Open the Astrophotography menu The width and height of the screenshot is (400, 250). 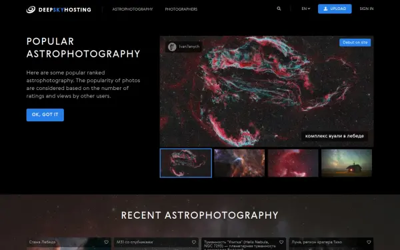pyautogui.click(x=133, y=9)
